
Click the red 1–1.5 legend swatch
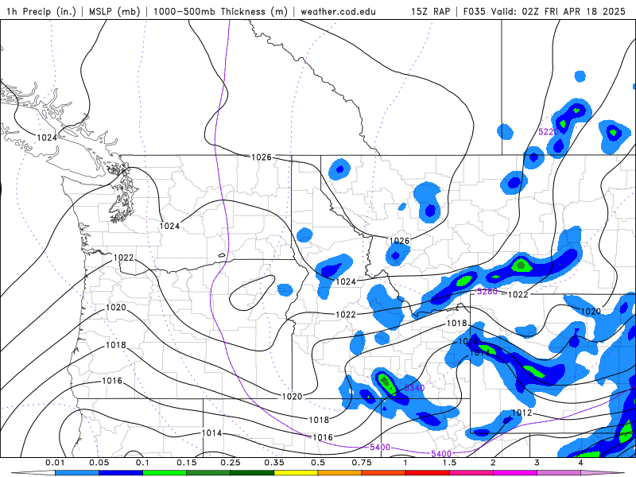[428, 473]
